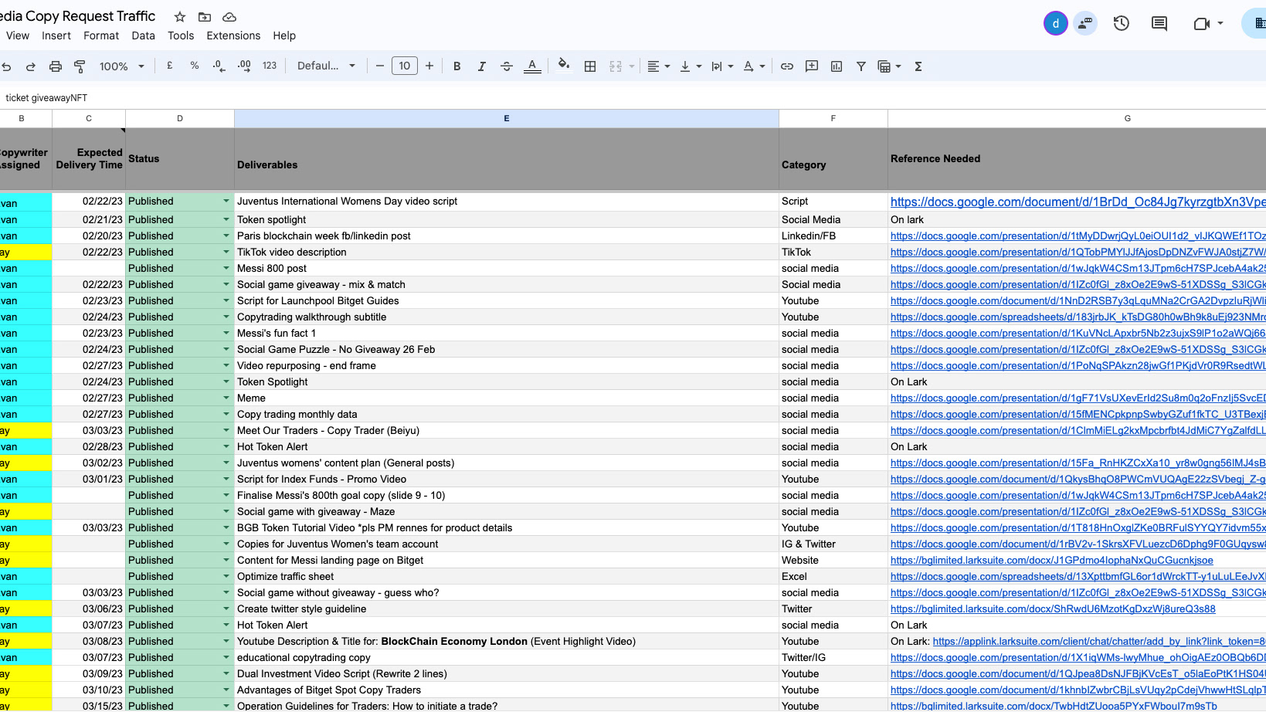Click the undo arrow
Image resolution: width=1266 pixels, height=712 pixels.
click(x=6, y=66)
